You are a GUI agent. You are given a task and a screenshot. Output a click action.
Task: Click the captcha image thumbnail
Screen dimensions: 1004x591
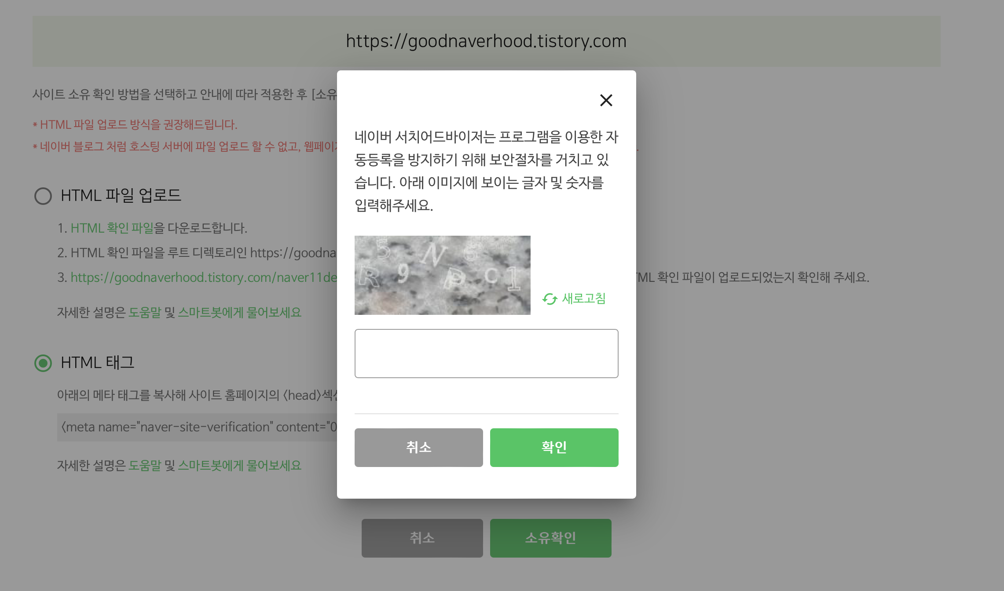click(x=443, y=275)
